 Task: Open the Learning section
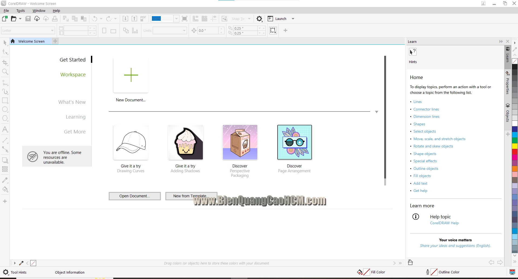tap(76, 117)
